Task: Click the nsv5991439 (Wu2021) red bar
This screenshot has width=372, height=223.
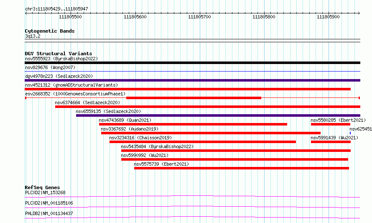Action: [331, 142]
